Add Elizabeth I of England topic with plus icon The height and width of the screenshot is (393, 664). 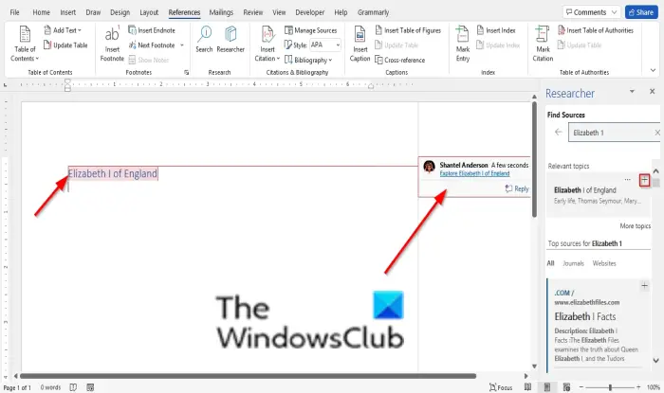pos(644,181)
